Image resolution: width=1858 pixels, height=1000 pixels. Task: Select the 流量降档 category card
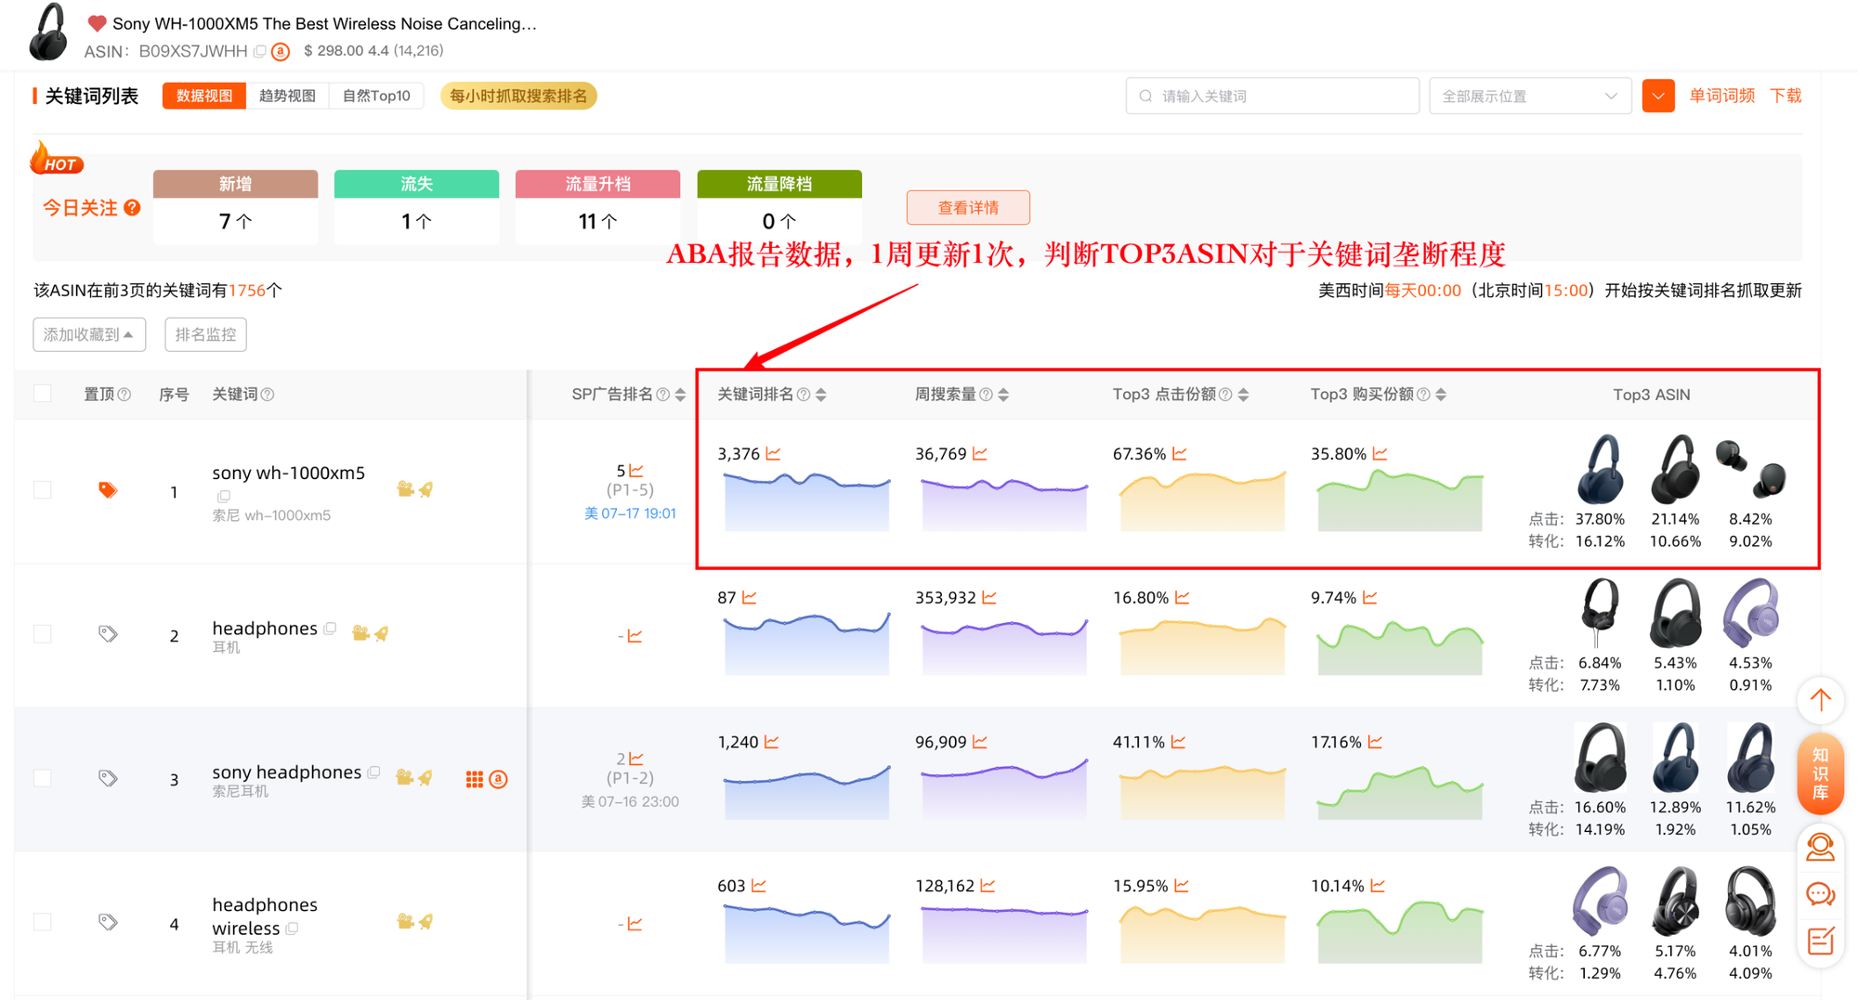(779, 207)
